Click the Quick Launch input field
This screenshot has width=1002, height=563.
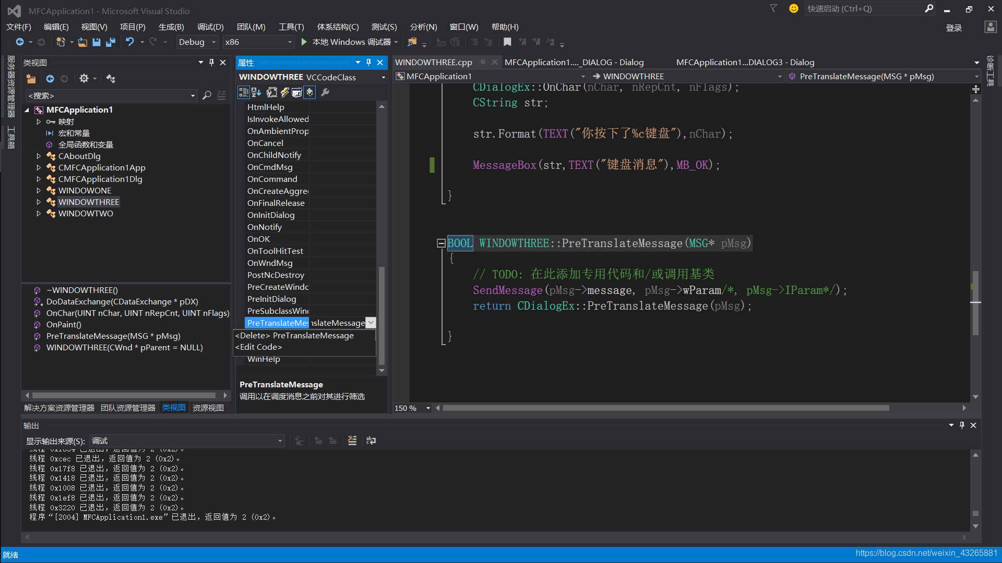pyautogui.click(x=864, y=8)
